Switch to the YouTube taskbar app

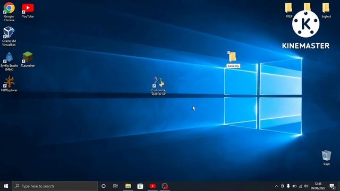click(x=152, y=186)
